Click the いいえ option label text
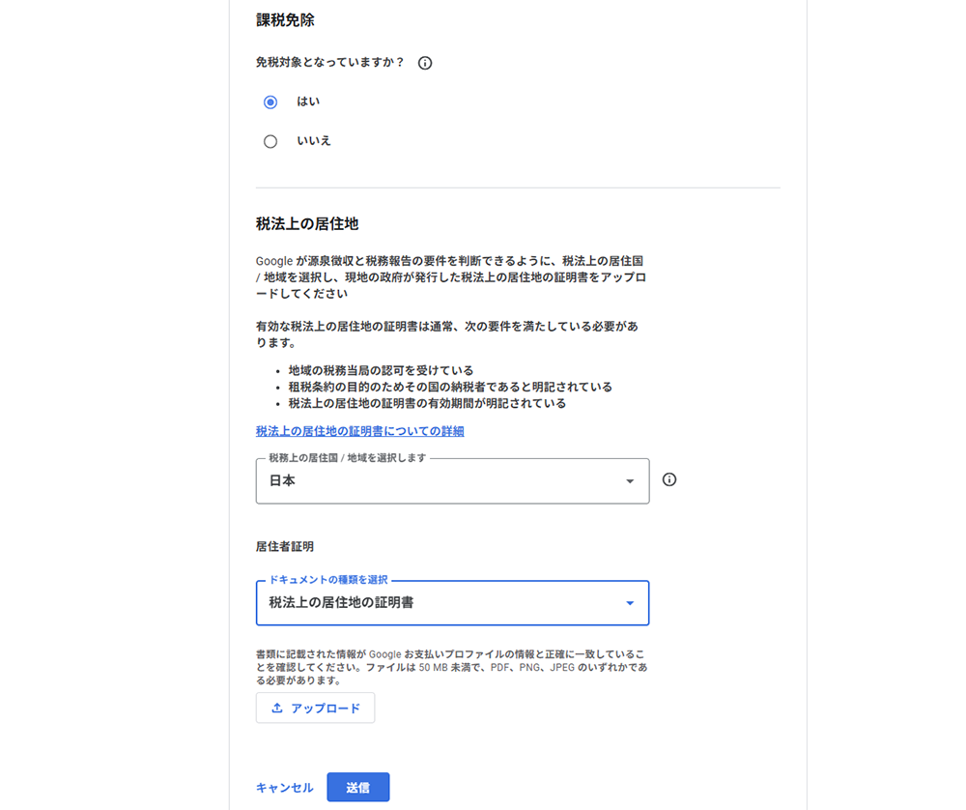The image size is (966, 810). [x=314, y=141]
